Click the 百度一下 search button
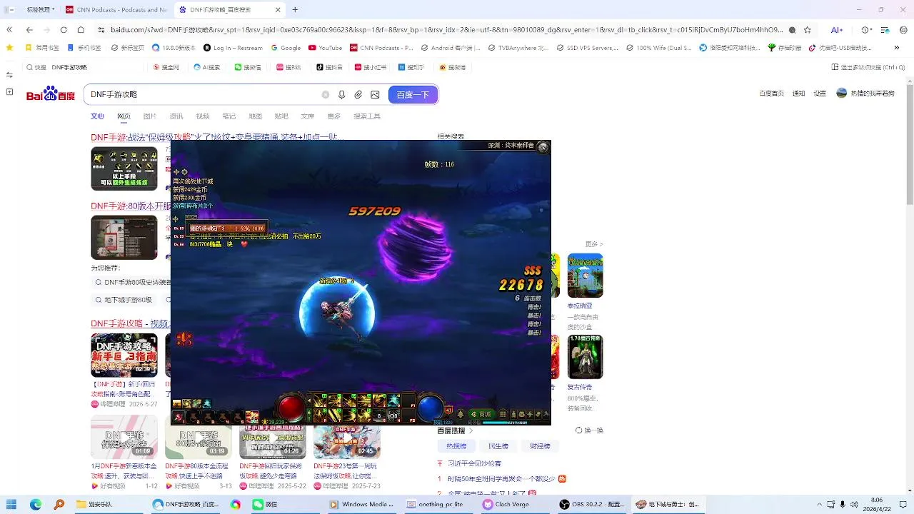 pos(413,94)
